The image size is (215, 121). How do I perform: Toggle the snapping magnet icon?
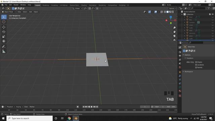90,8
